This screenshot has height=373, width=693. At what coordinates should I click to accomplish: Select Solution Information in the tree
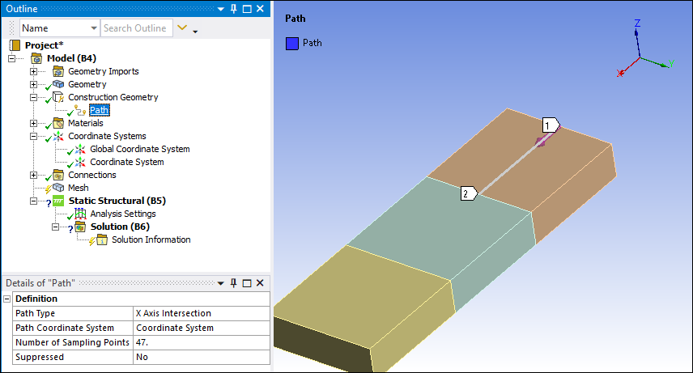[x=151, y=239]
